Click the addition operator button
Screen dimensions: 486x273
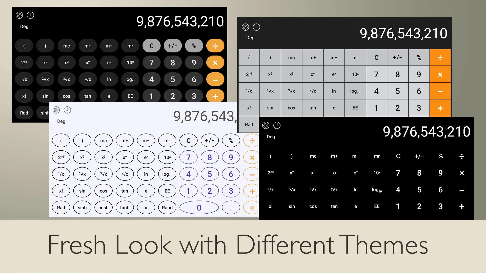pos(215,96)
